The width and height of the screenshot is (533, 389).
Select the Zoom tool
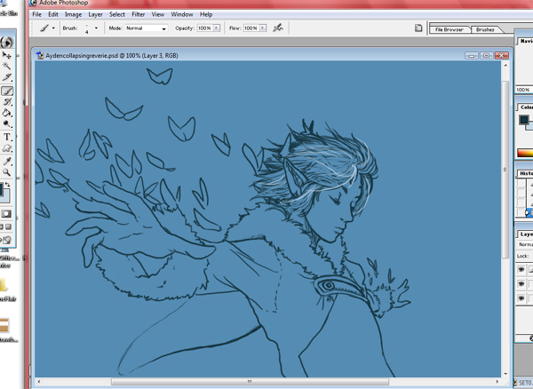click(x=7, y=172)
